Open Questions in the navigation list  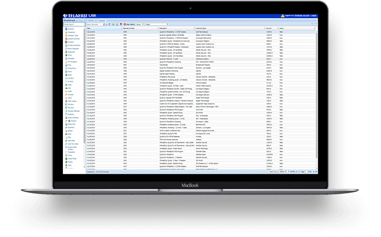(71, 127)
